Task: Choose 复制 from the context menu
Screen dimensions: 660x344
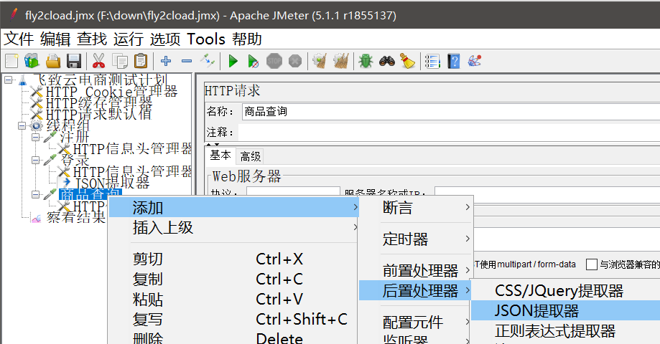Action: click(x=233, y=279)
